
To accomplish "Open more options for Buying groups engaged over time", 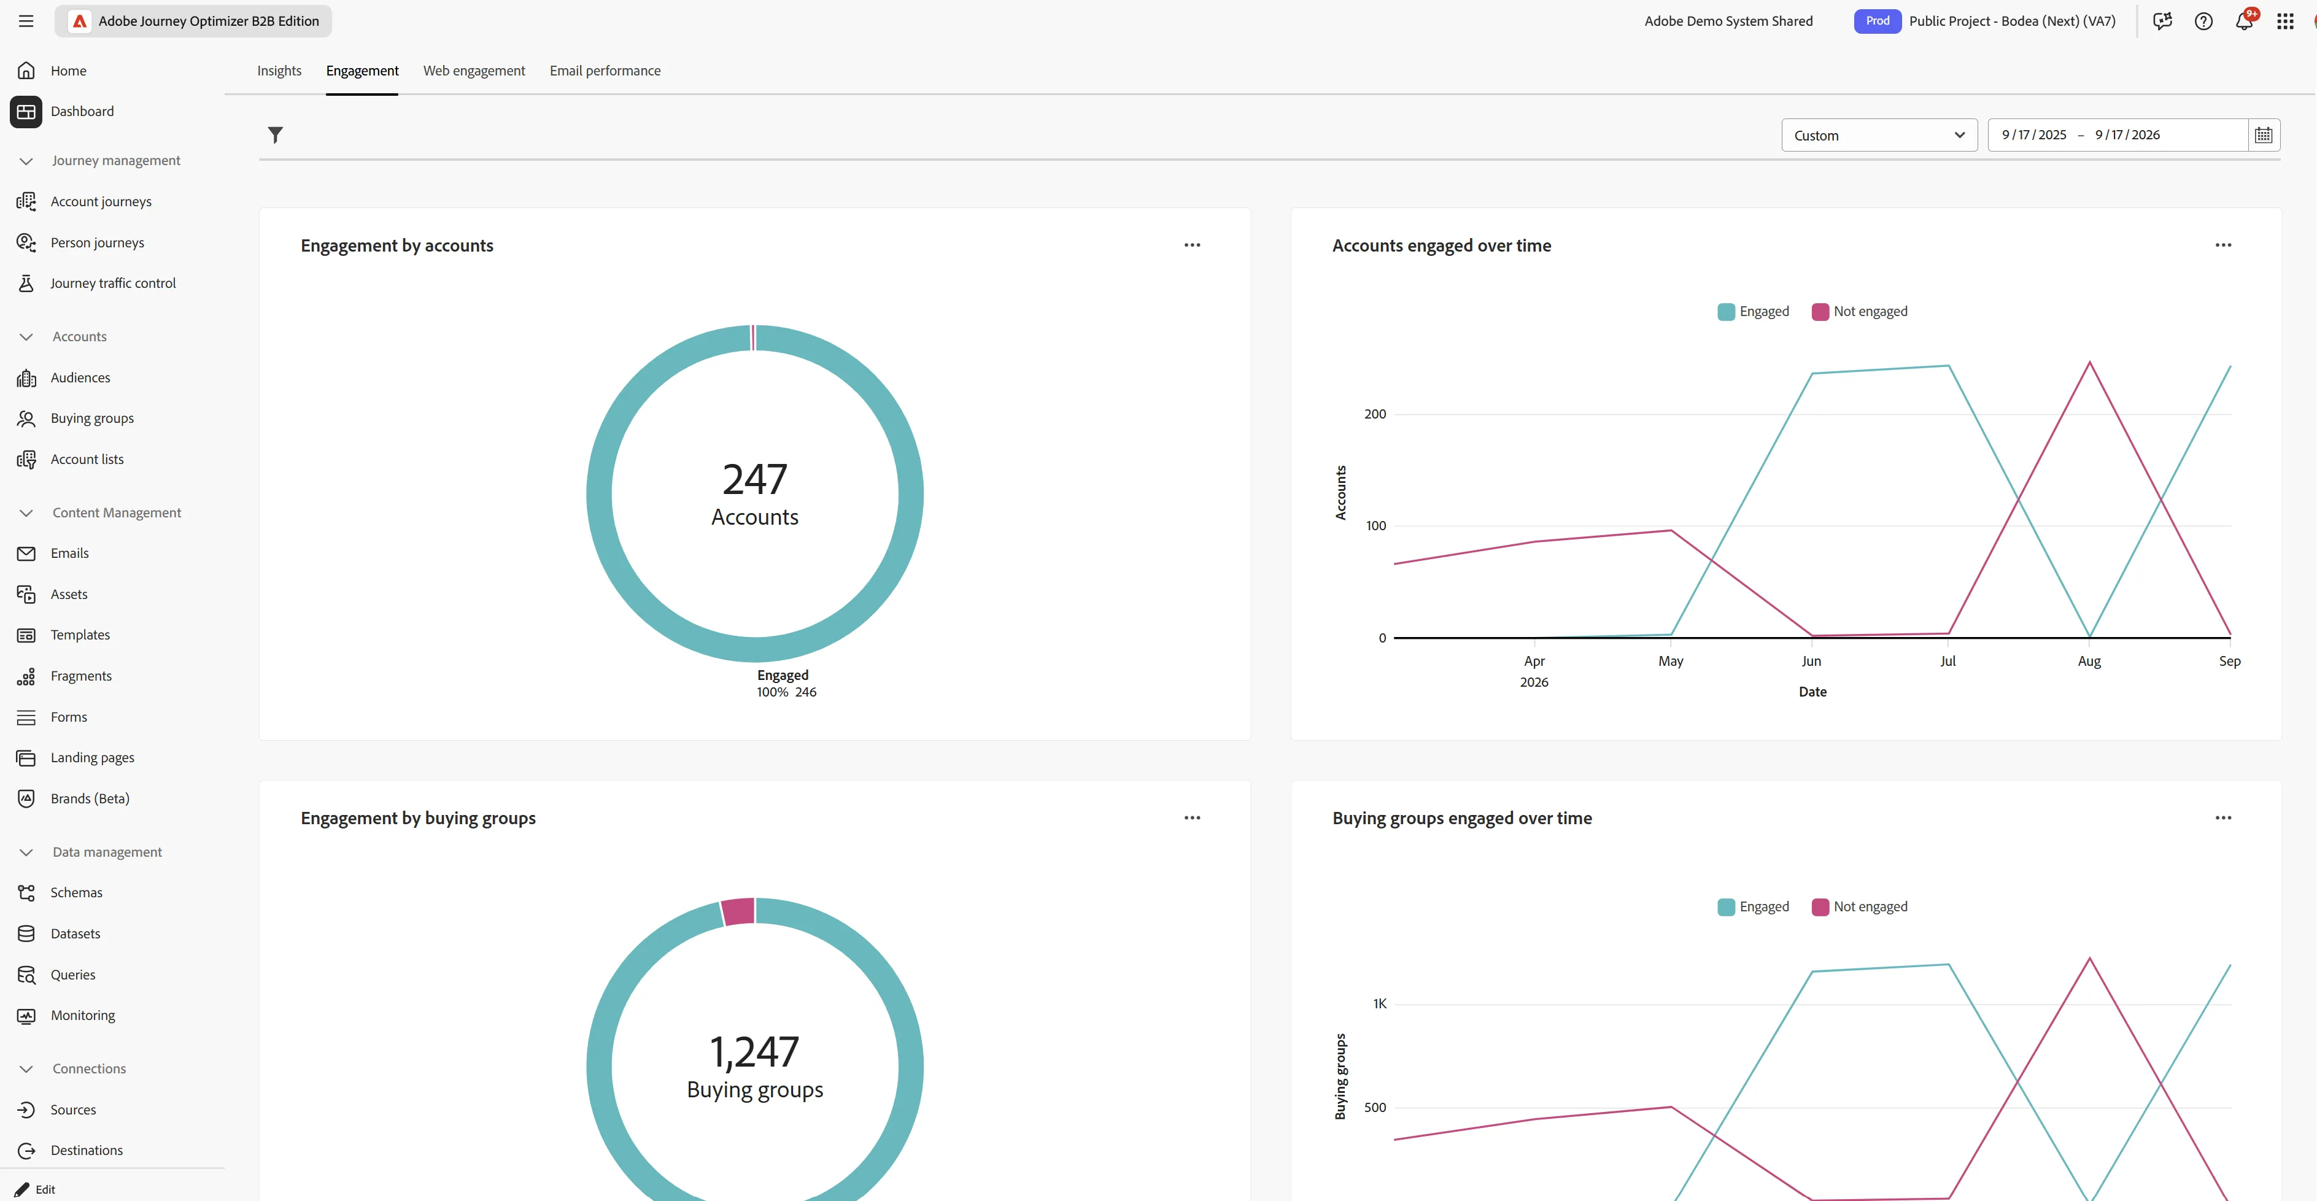I will pos(2222,818).
